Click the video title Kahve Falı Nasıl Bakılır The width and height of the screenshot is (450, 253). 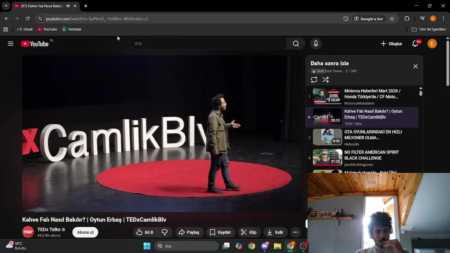click(94, 220)
